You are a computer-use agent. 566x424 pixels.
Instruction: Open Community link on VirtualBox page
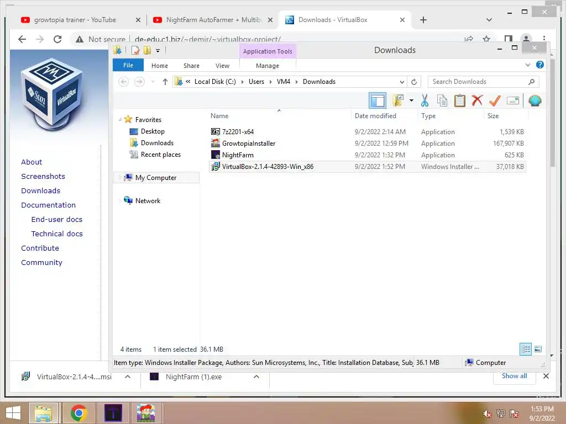(x=41, y=262)
